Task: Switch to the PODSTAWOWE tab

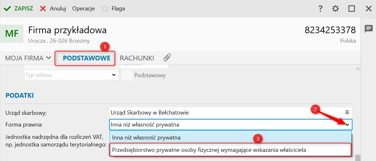Action: [86, 58]
